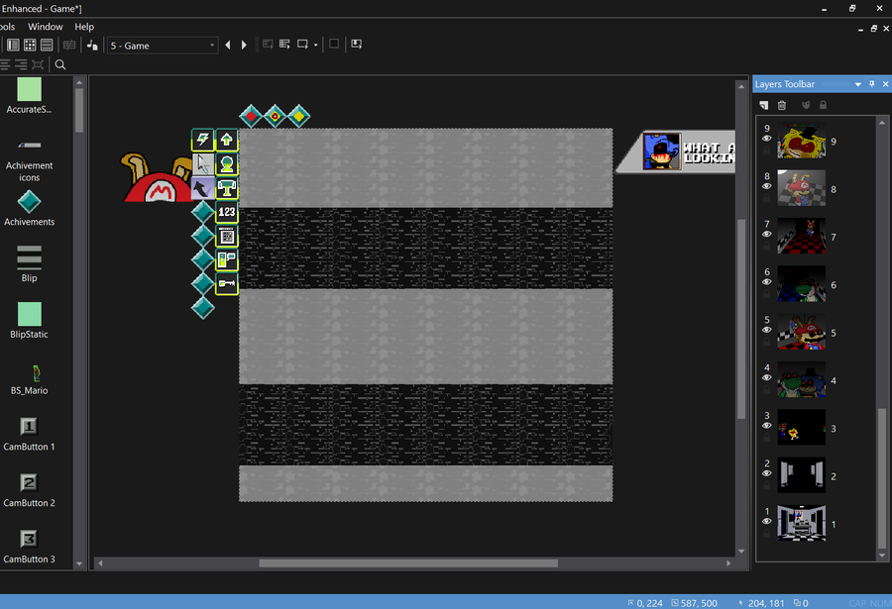Screen dimensions: 892x609
Task: Open the Help menu
Action: 84,27
